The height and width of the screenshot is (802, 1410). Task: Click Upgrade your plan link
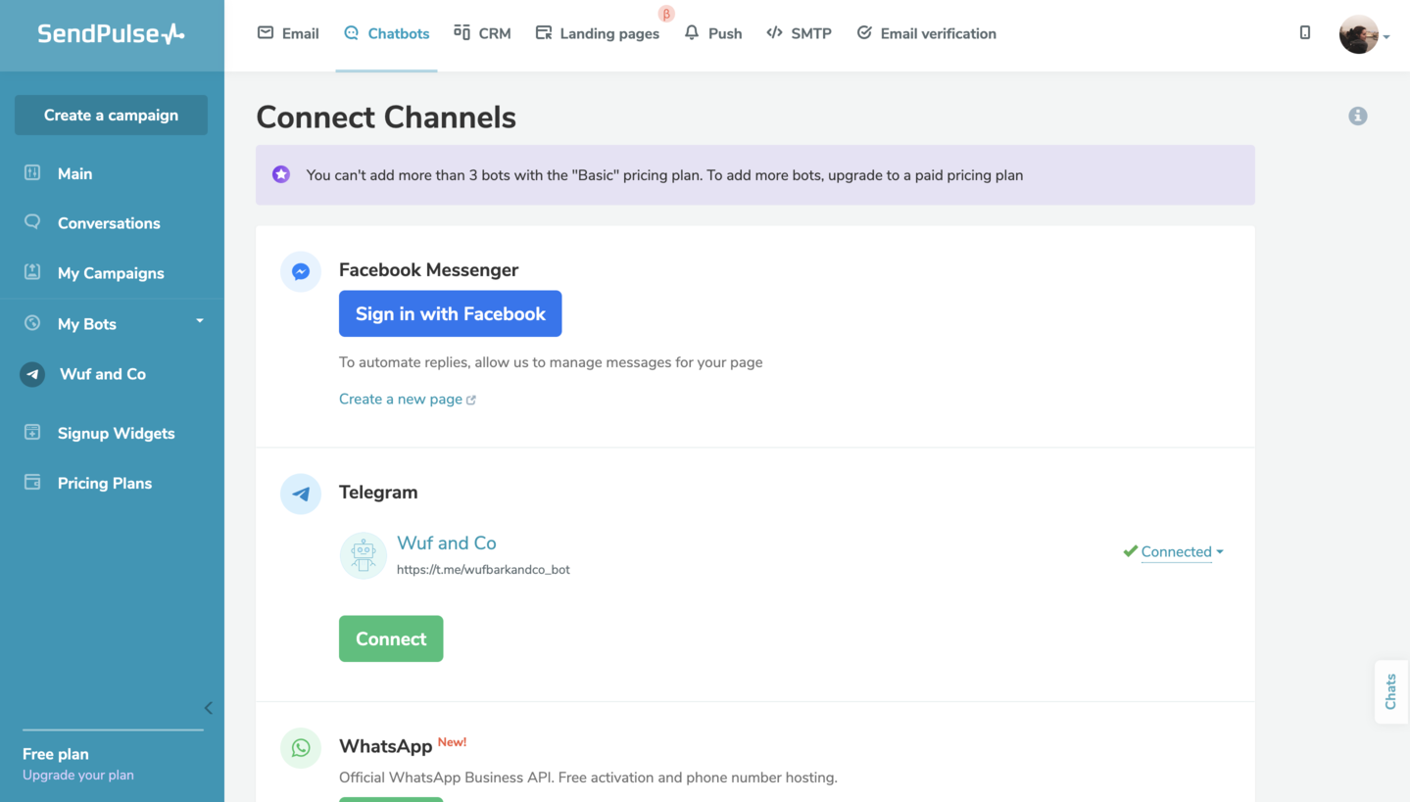[78, 775]
